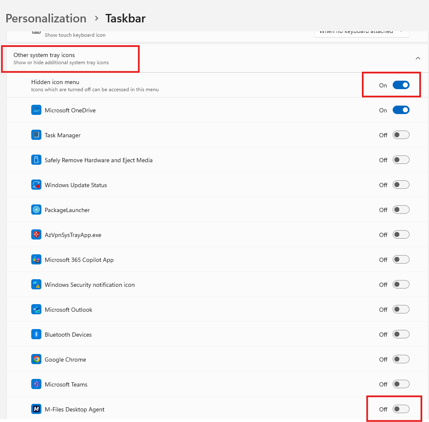Image resolution: width=429 pixels, height=422 pixels.
Task: Enable the M-Files Desktop Agent toggle
Action: click(401, 409)
